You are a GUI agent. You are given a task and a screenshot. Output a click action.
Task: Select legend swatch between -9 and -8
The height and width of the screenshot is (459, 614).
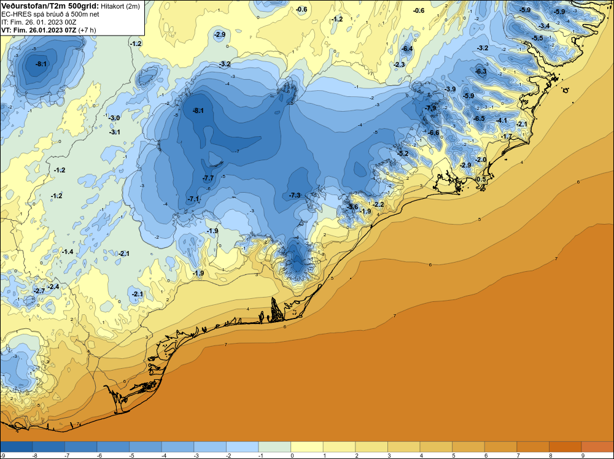click(17, 447)
